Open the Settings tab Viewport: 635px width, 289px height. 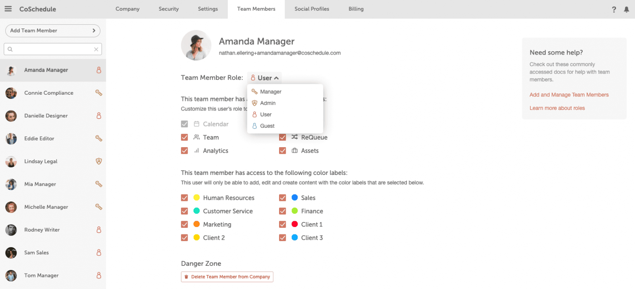coord(208,9)
